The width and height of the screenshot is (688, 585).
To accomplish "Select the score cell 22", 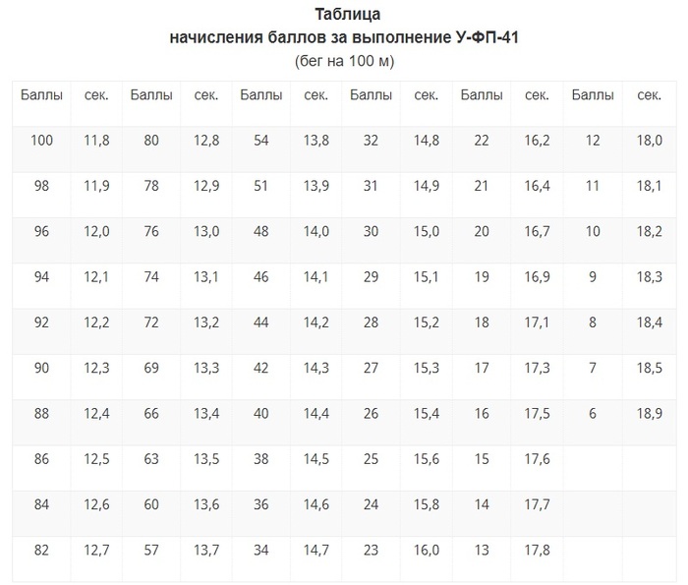I will point(482,141).
